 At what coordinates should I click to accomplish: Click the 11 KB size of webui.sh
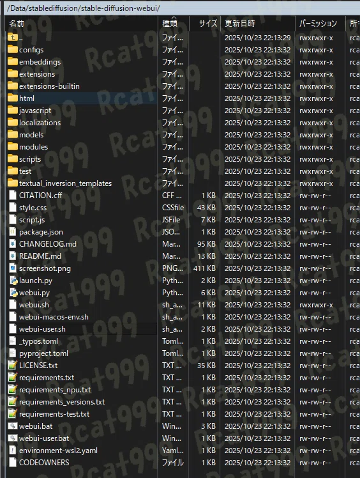(207, 305)
